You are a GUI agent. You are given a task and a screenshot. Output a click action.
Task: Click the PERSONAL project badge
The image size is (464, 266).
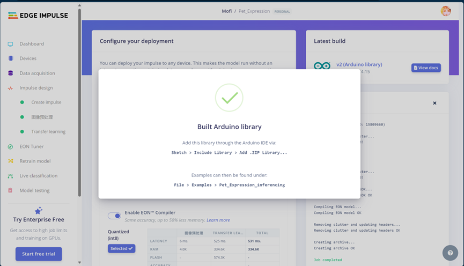(x=282, y=12)
